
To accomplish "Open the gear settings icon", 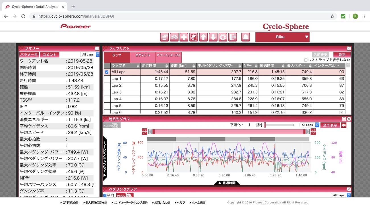I will (223, 37).
